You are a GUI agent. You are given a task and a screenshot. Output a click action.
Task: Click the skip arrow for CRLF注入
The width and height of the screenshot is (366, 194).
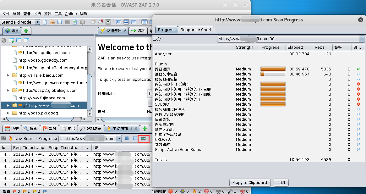(x=358, y=139)
